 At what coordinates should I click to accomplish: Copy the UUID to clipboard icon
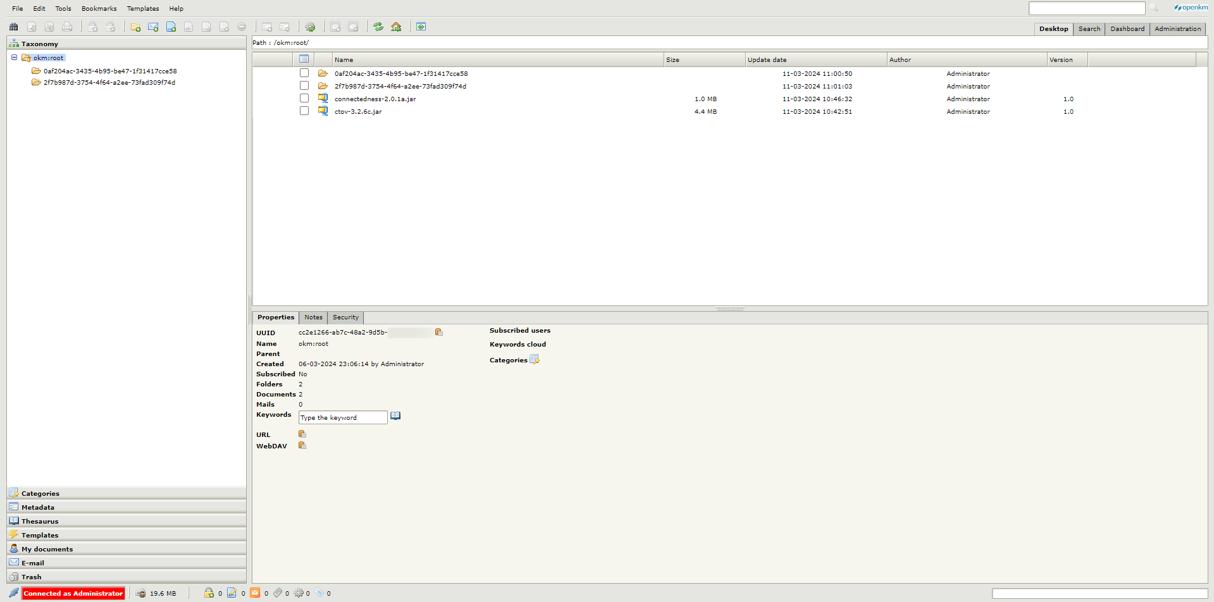pos(438,332)
